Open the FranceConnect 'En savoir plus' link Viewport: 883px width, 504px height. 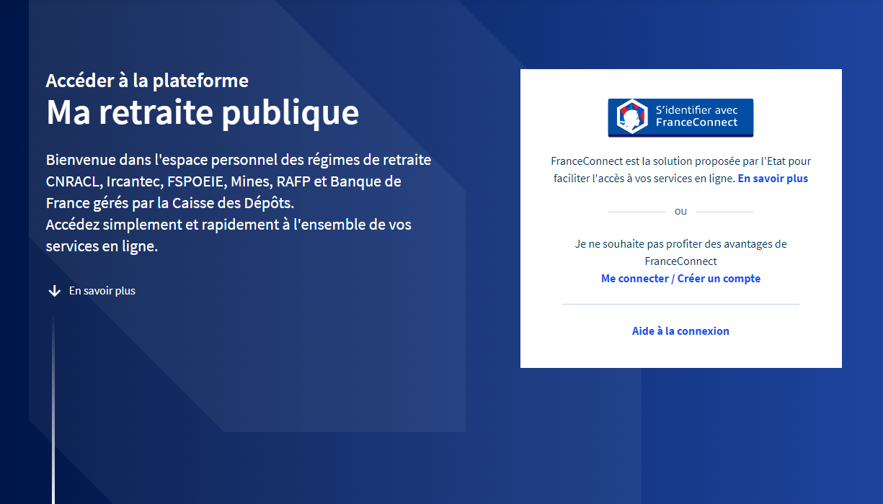click(x=773, y=179)
